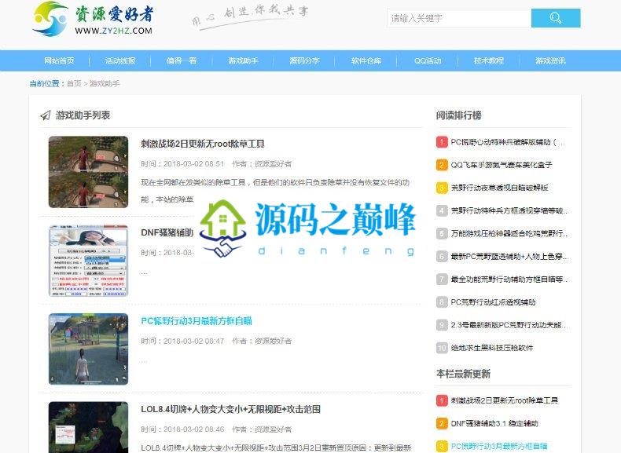This screenshot has width=621, height=453.
Task: Open the 活动线报 menu item
Action: click(x=120, y=60)
